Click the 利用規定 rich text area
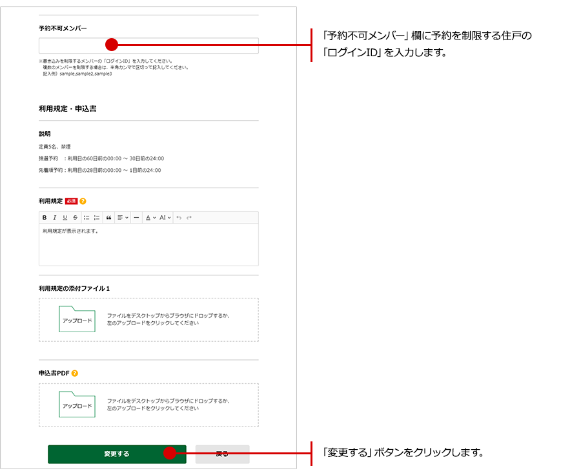This screenshot has width=581, height=475. click(x=148, y=246)
